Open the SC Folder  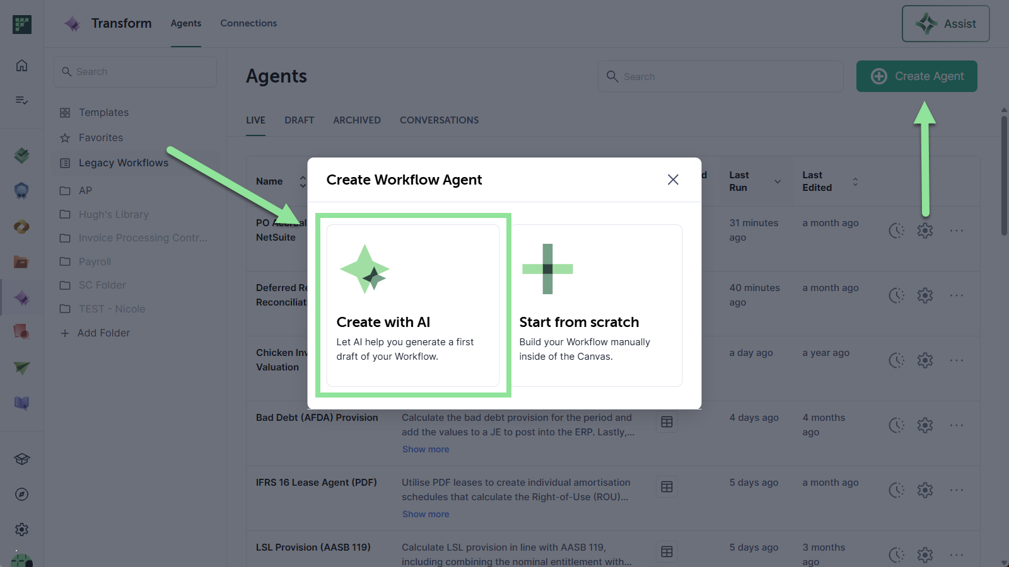point(102,285)
